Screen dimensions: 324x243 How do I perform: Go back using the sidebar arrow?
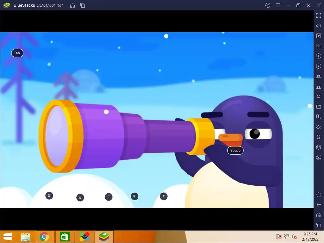(x=319, y=205)
